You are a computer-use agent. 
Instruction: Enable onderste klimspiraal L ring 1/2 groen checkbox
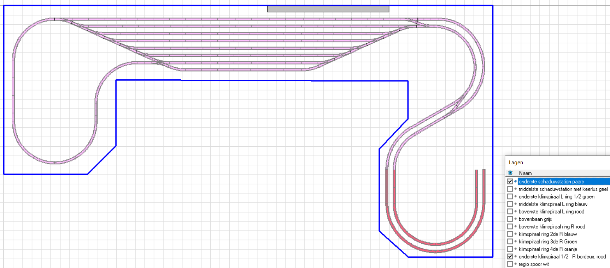pos(510,196)
